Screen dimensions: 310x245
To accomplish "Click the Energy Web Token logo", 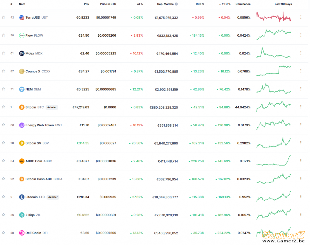I will [x=22, y=125].
